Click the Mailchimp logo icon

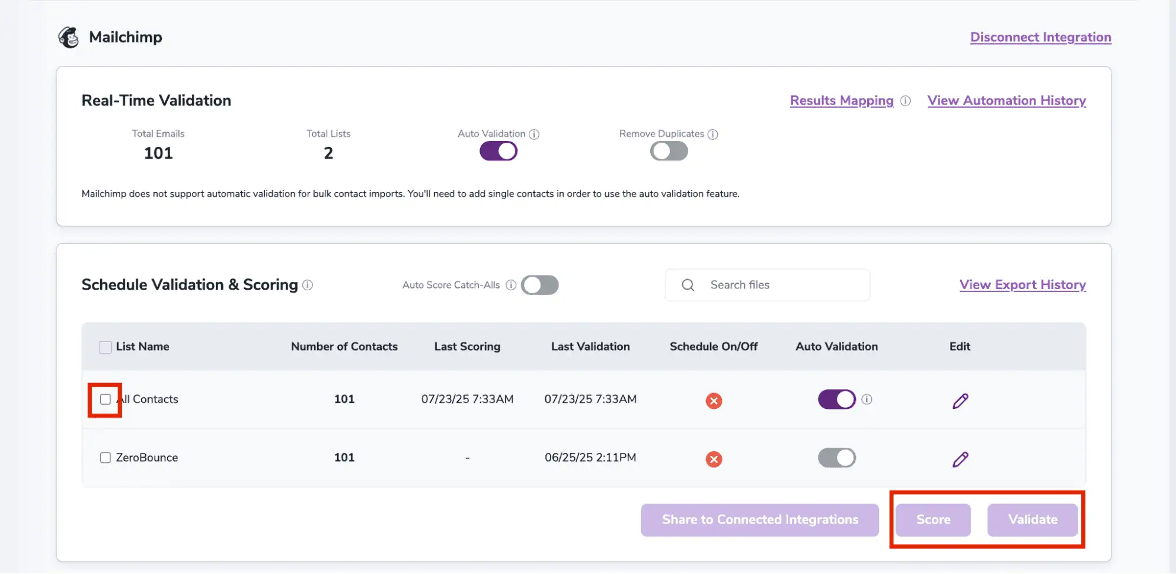(69, 36)
